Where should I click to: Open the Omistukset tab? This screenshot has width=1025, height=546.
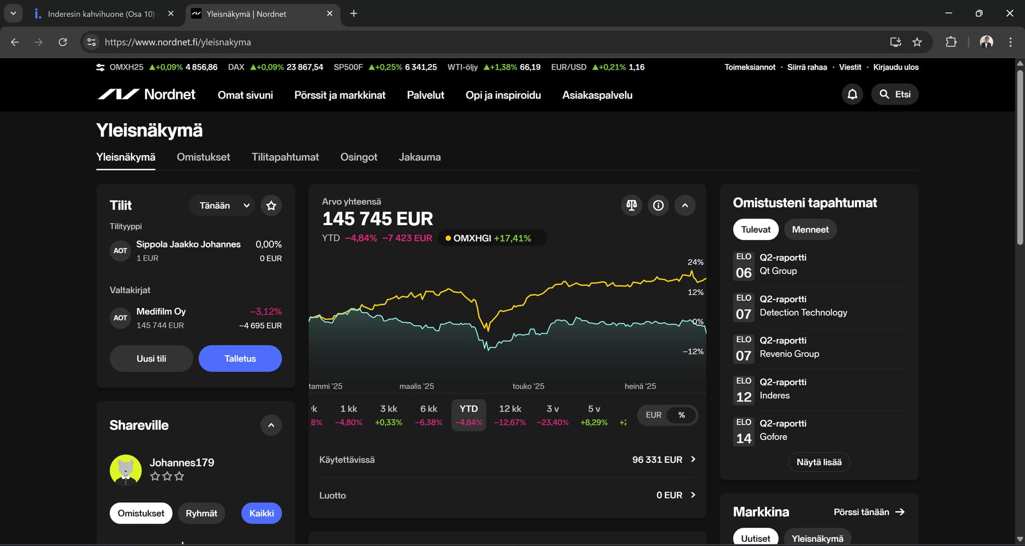point(203,157)
